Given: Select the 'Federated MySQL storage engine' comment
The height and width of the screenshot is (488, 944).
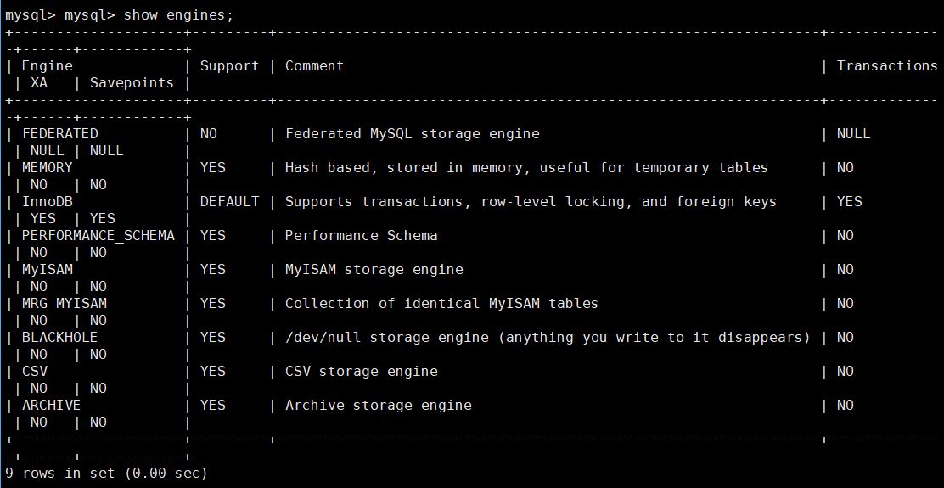Looking at the screenshot, I should pyautogui.click(x=412, y=133).
